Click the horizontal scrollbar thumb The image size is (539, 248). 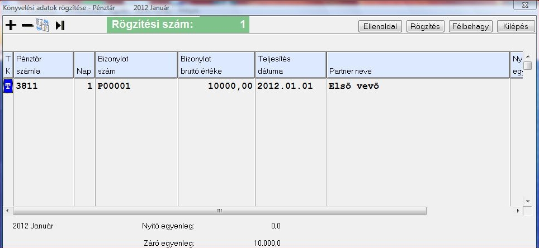(x=219, y=211)
